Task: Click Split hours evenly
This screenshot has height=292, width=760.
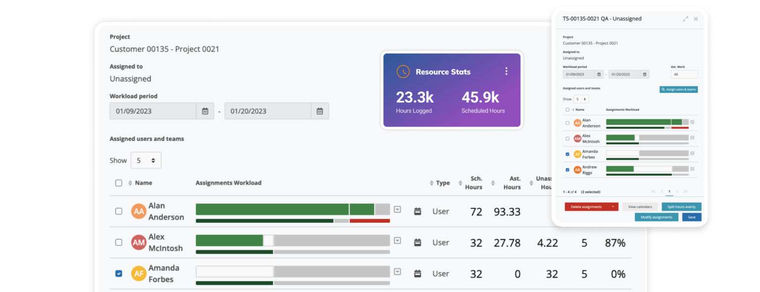Action: tap(682, 207)
